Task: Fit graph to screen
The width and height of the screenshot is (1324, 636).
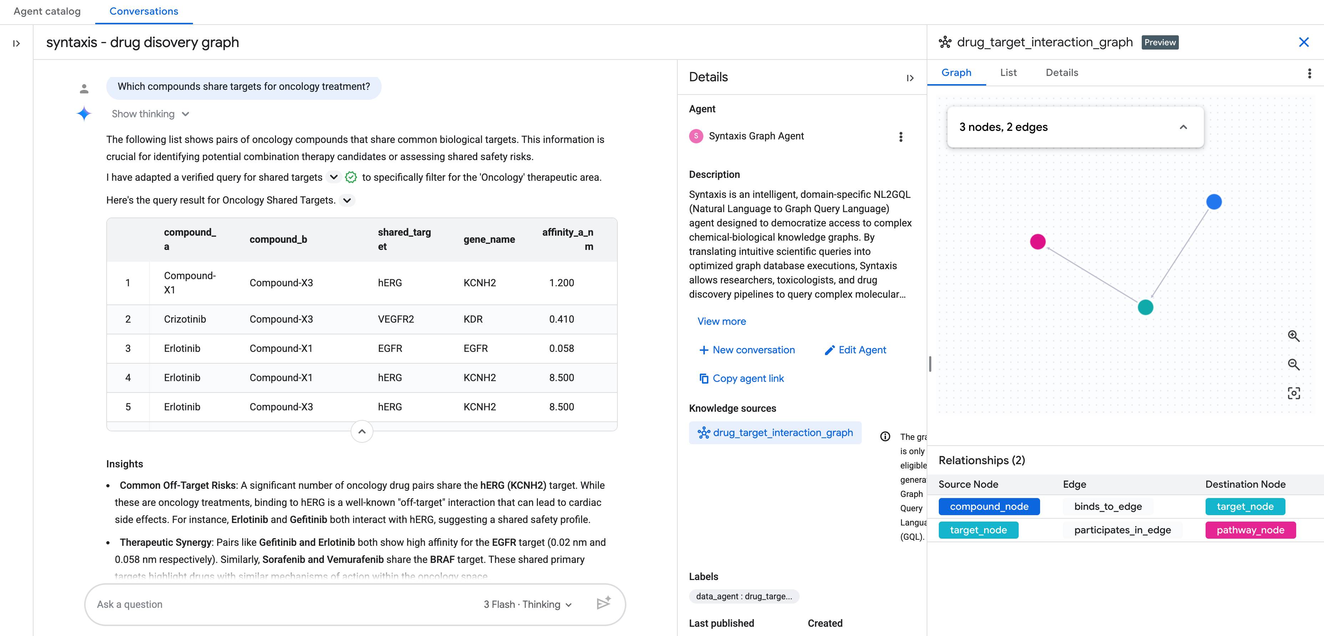Action: (x=1294, y=394)
